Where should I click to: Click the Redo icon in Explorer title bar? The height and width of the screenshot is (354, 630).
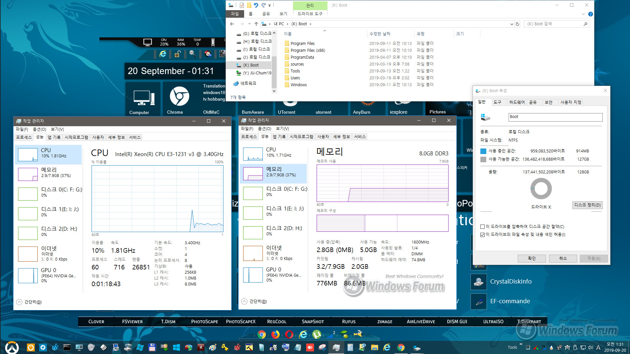click(x=263, y=5)
